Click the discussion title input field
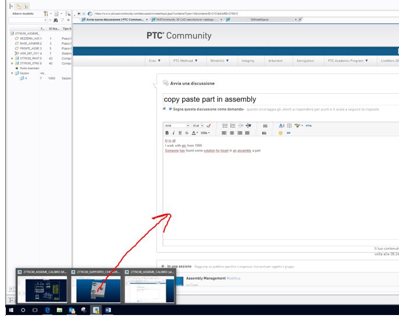The width and height of the screenshot is (399, 329). pyautogui.click(x=281, y=99)
